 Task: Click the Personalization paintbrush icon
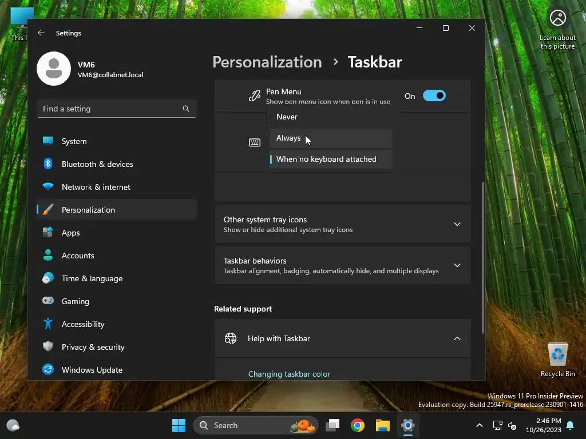tap(48, 209)
